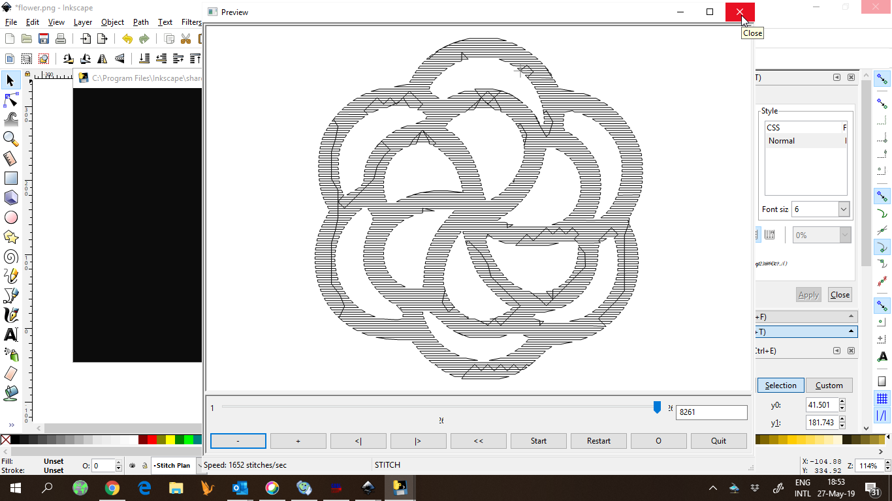Increase the y0 value stepper
Viewport: 892px width, 501px height.
(842, 402)
